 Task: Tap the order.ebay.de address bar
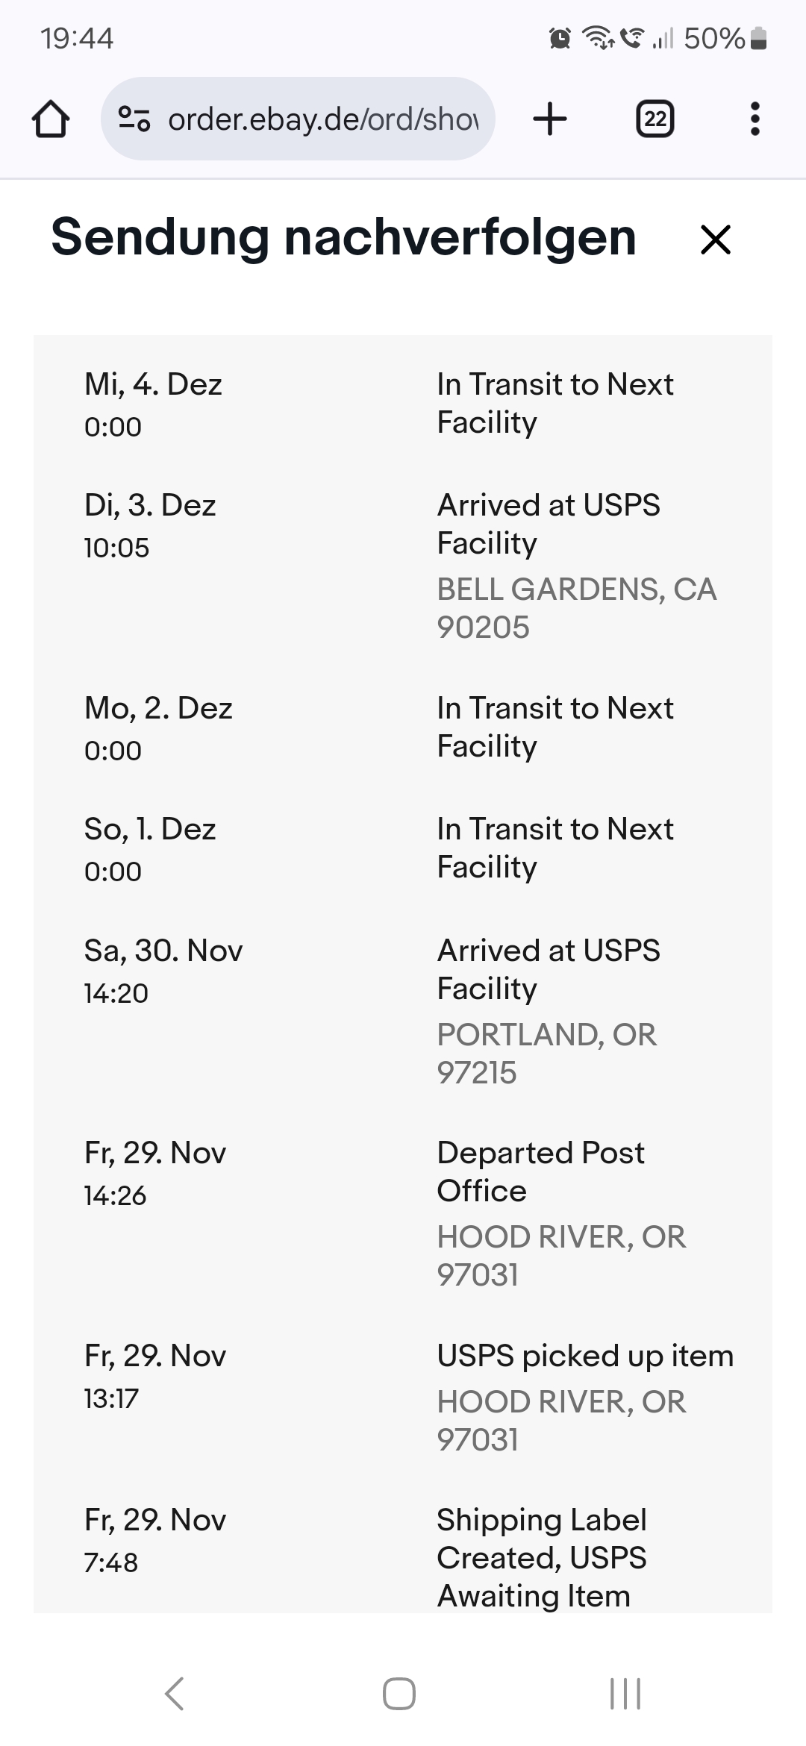pyautogui.click(x=322, y=119)
